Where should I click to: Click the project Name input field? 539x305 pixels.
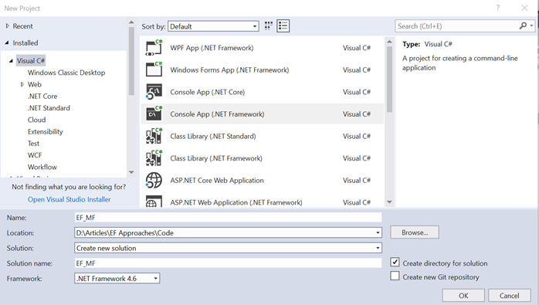point(229,218)
